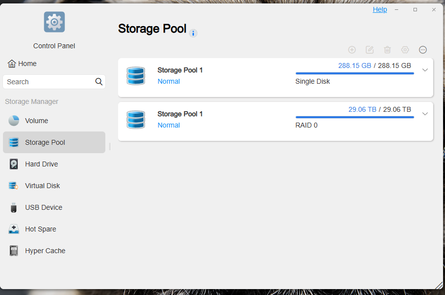Viewport: 445px width, 295px height.
Task: Expand the RAID 0 storage pool details
Action: click(425, 114)
